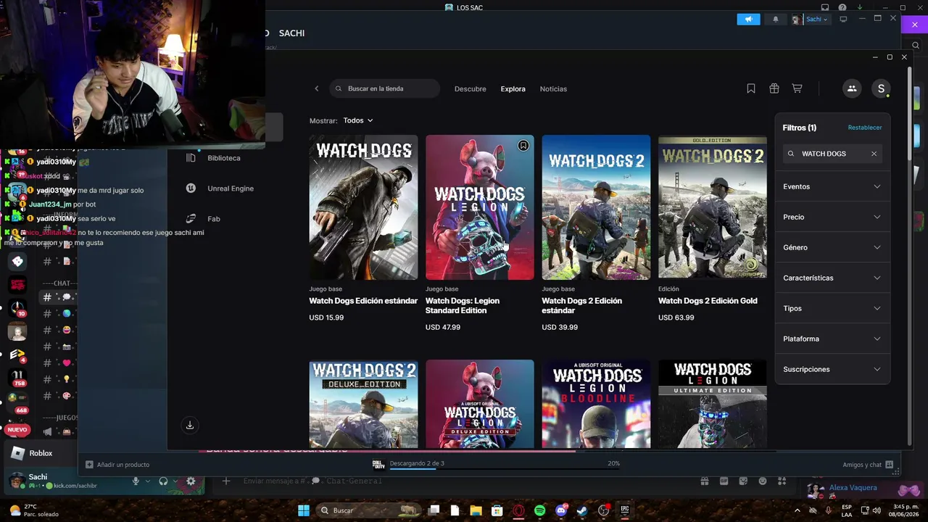Open the SACHI menu in Steam
The image size is (928, 522).
291,33
